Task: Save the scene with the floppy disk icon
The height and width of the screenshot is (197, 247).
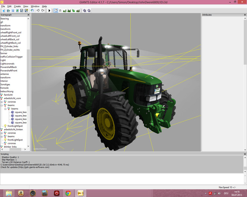Action: (x=22, y=11)
